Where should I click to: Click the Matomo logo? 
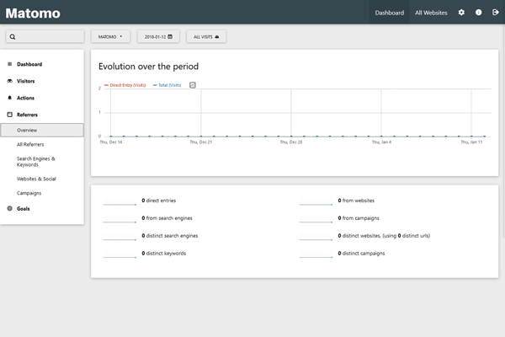click(35, 13)
